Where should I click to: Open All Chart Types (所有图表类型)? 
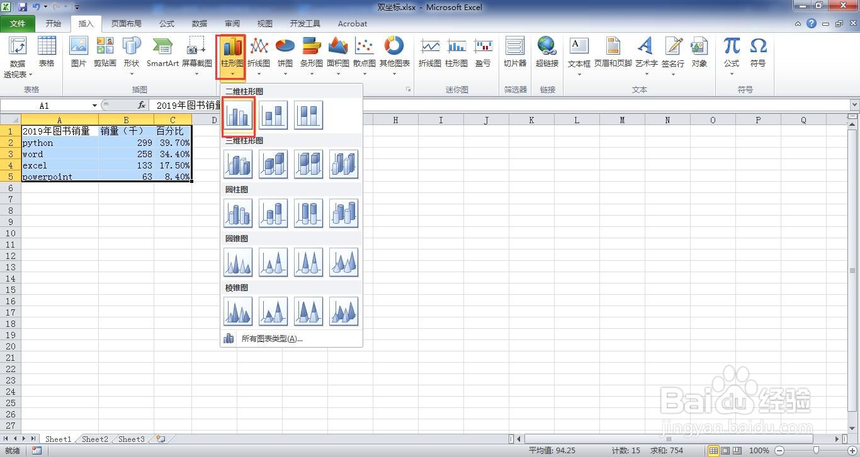[291, 339]
